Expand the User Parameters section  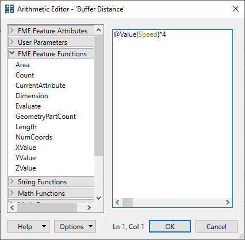(x=51, y=42)
